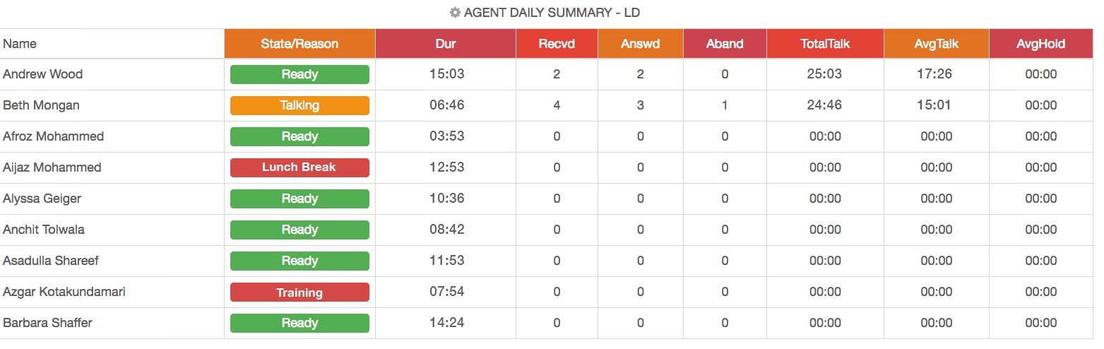The height and width of the screenshot is (349, 1104).
Task: Sort by the Aband column header
Action: coord(725,44)
